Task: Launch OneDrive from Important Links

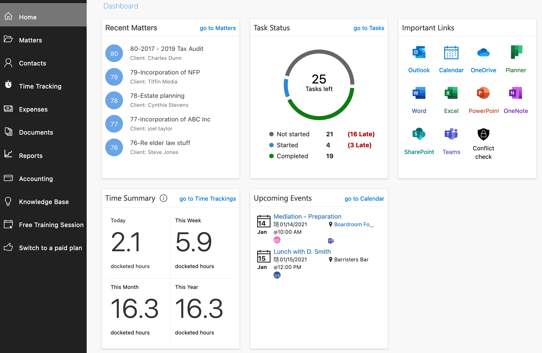Action: click(x=483, y=53)
